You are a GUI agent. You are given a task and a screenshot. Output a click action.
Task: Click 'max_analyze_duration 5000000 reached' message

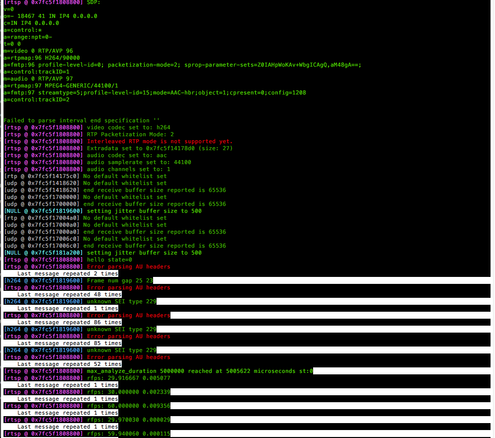pos(200,371)
